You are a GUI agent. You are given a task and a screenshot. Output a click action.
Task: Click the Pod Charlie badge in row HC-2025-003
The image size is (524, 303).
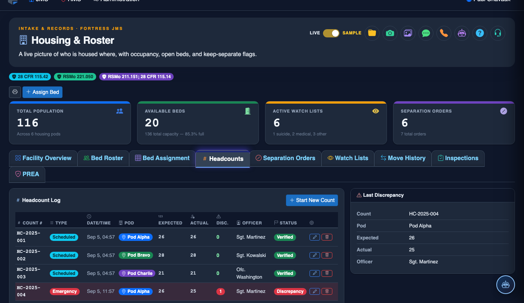coord(137,273)
